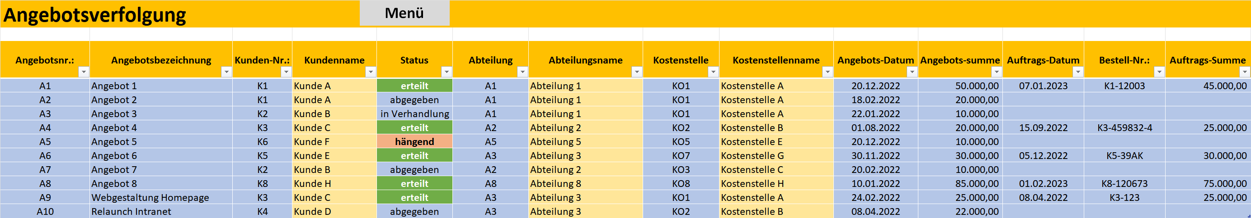This screenshot has height=218, width=1251.
Task: Select the green erteilt status for Angebot 1
Action: [414, 86]
